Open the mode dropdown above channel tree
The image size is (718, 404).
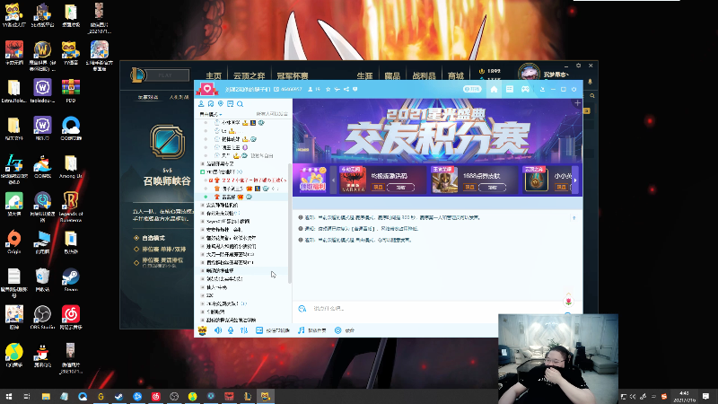pyautogui.click(x=211, y=114)
